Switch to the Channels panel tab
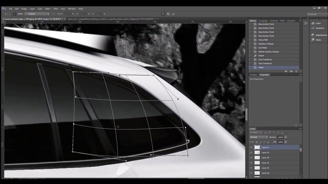 [274, 20]
